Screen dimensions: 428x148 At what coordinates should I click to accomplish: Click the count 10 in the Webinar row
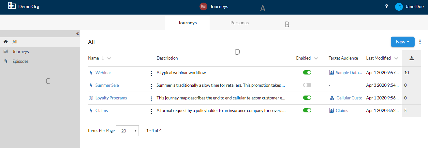click(406, 73)
